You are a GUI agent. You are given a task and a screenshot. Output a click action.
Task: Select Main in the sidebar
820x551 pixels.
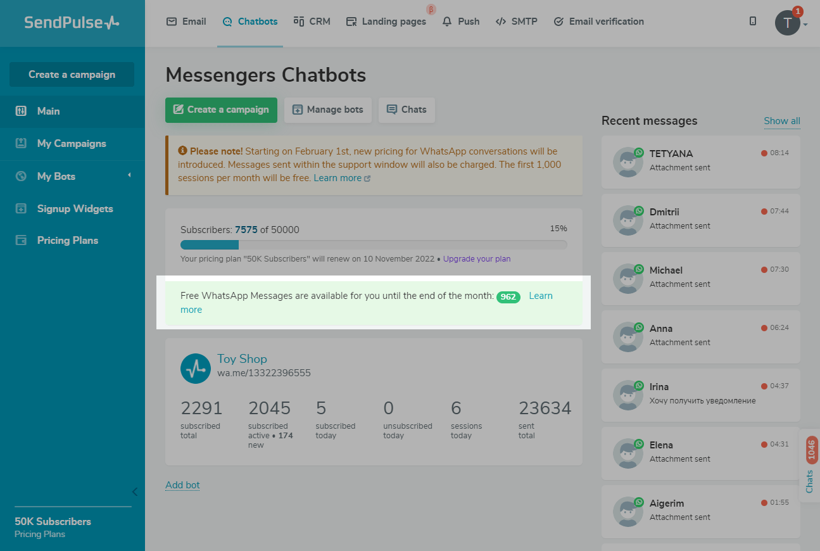[x=72, y=111]
